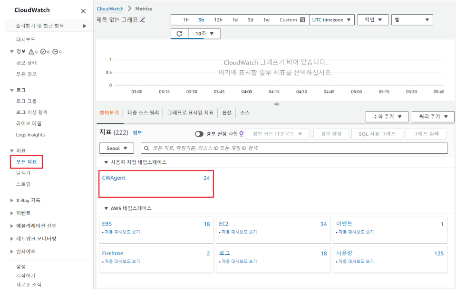This screenshot has width=456, height=289.
Task: Select the 12h time range
Action: click(x=218, y=20)
